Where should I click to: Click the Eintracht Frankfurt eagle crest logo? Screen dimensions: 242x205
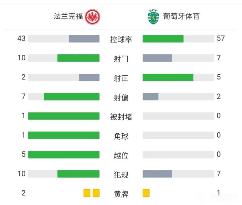point(93,17)
